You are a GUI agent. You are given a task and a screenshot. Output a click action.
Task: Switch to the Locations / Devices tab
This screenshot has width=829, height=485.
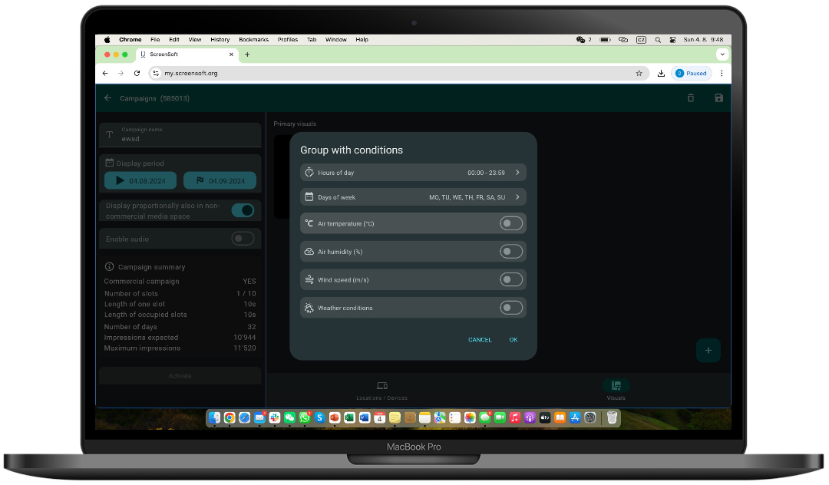click(381, 390)
